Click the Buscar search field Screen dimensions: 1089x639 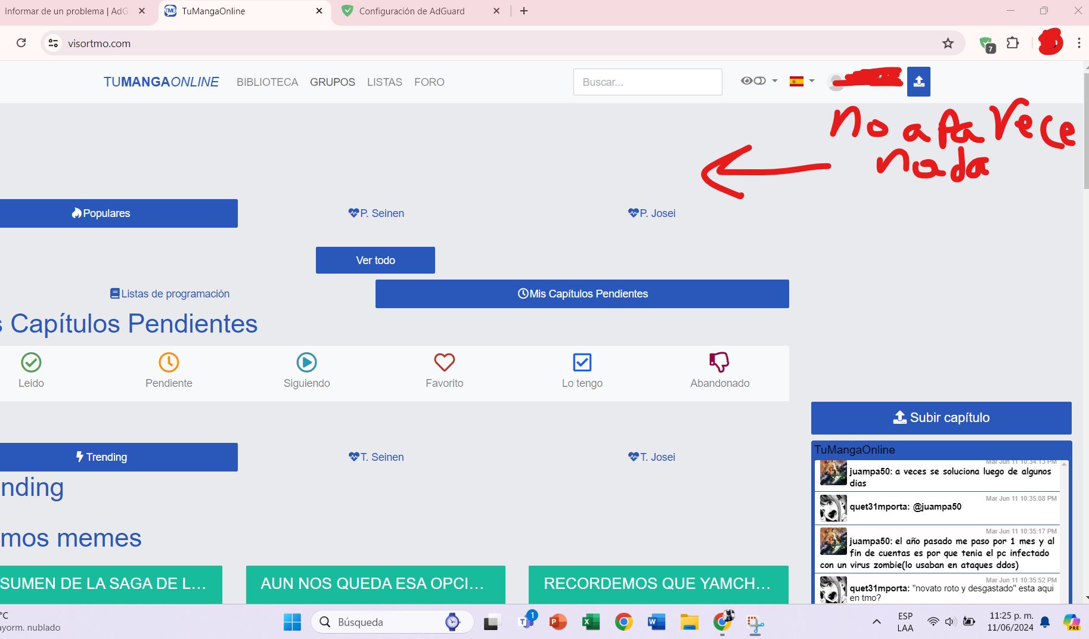(647, 82)
